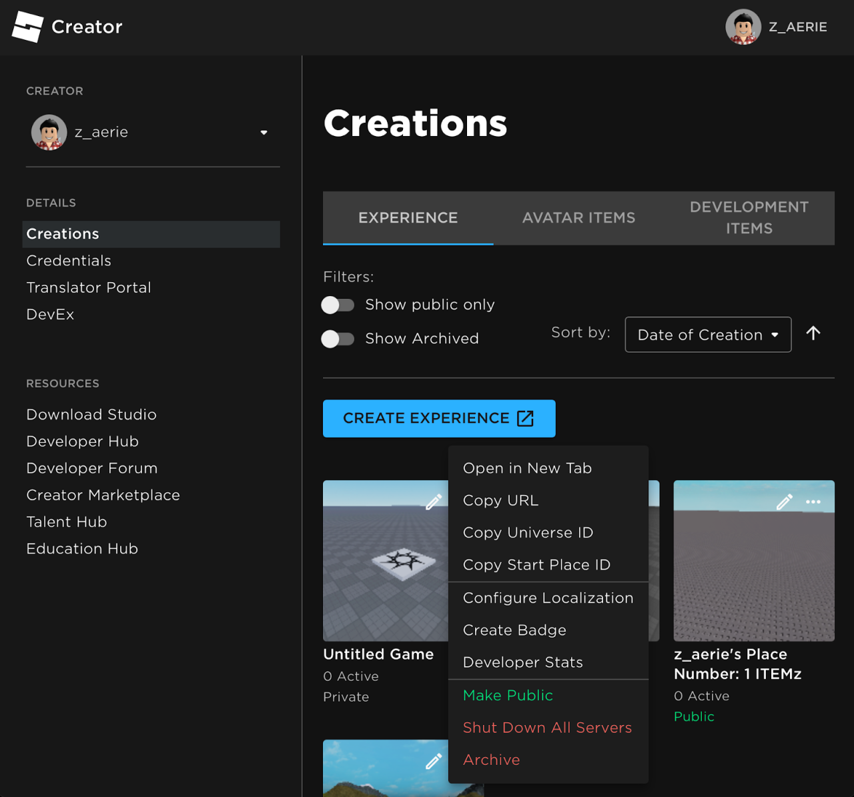Click the Z_AERIE avatar in the top bar
The height and width of the screenshot is (797, 854).
point(743,27)
